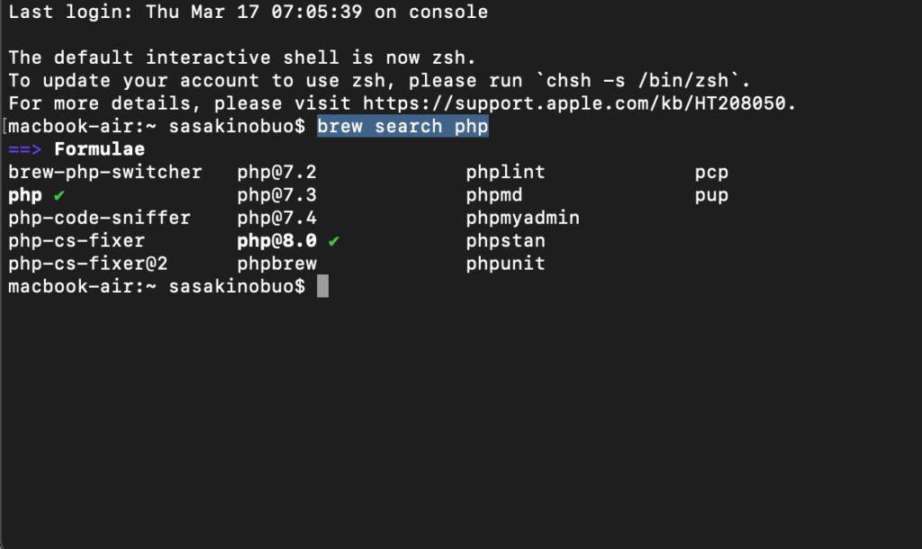Open the support.apple.com HT208050 link
This screenshot has height=549, width=922.
pyautogui.click(x=579, y=103)
